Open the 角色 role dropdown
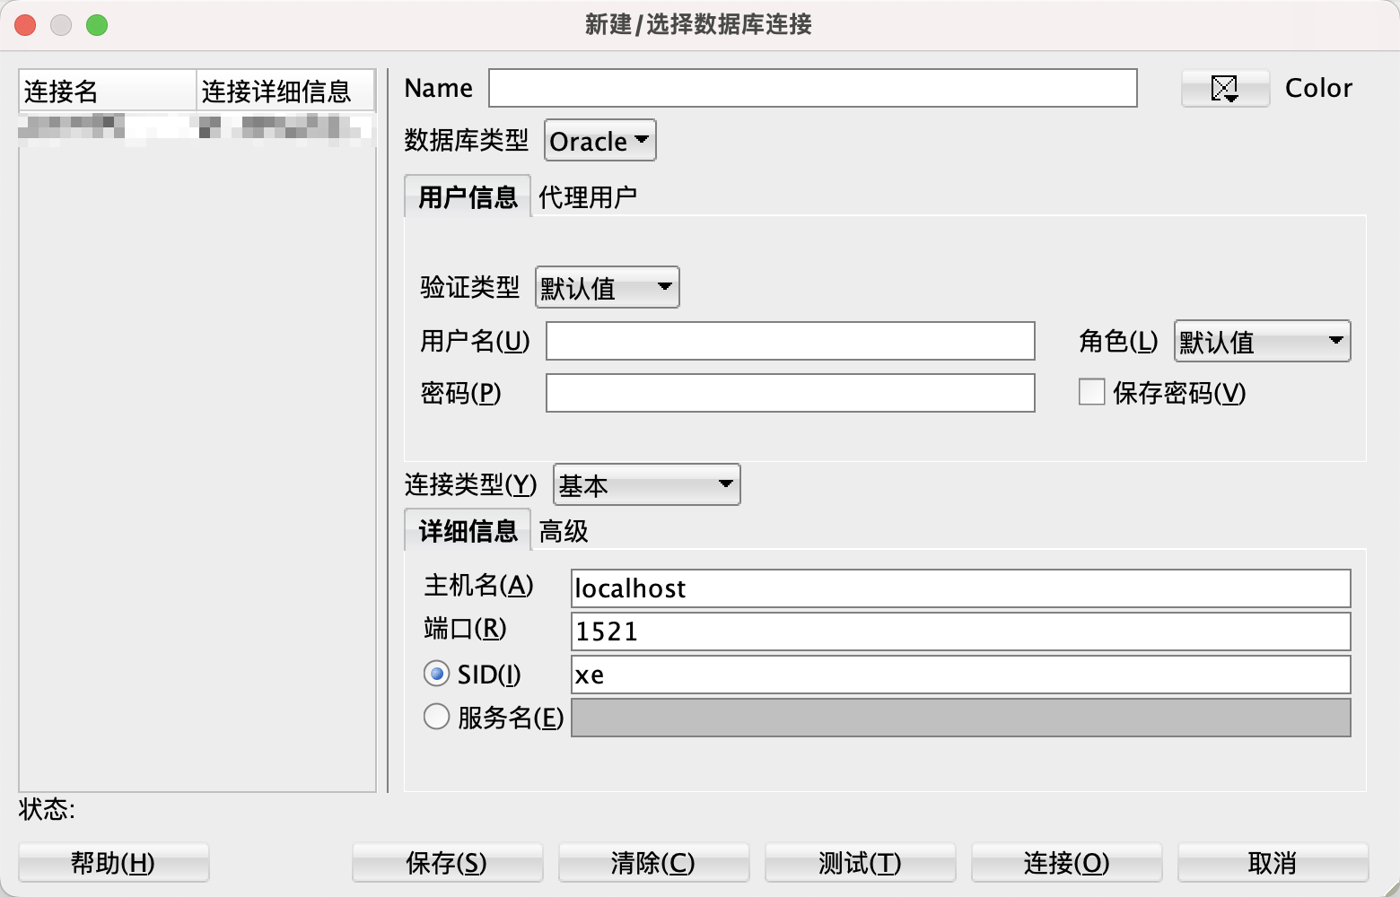1400x897 pixels. [1260, 341]
